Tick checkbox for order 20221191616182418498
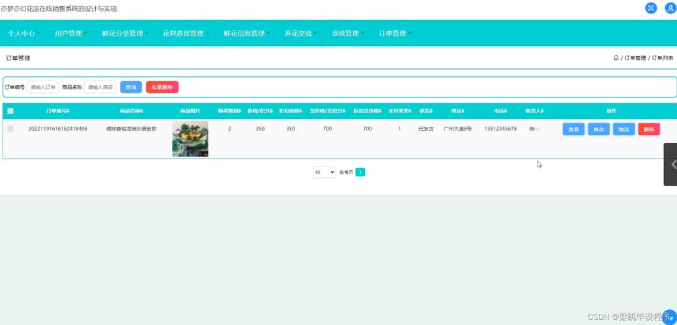This screenshot has height=325, width=677. point(10,129)
